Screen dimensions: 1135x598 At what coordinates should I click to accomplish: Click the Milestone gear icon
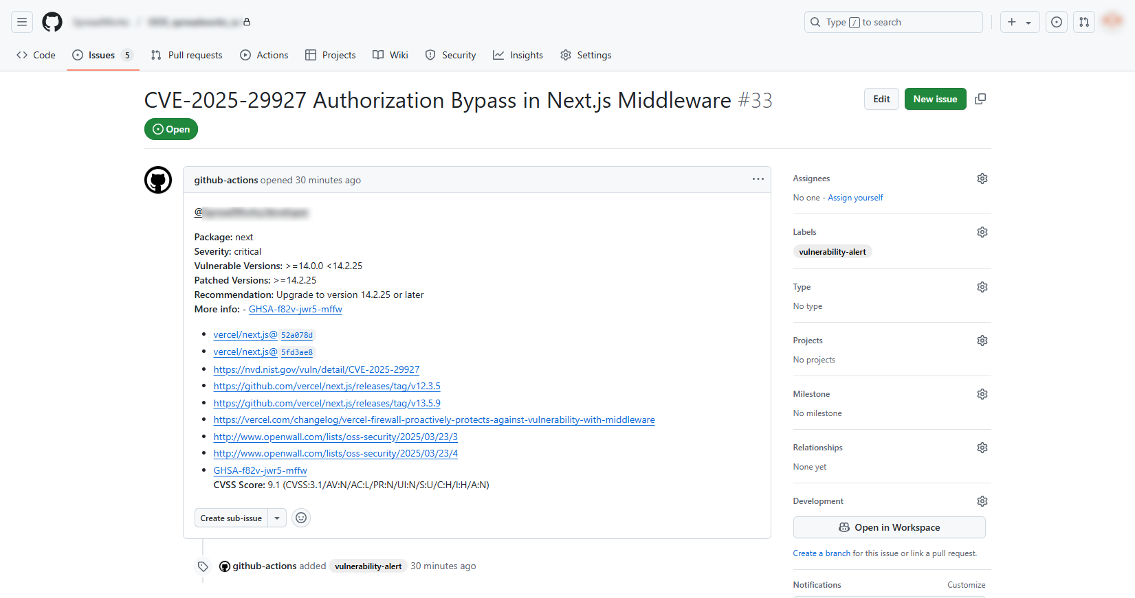pos(982,394)
